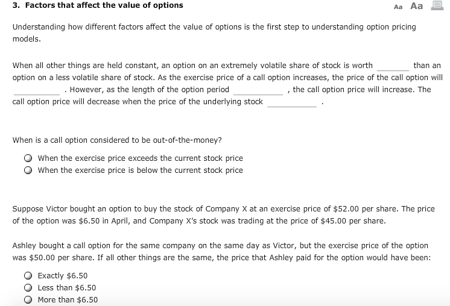Expand the blank before "However, as the length"
The width and height of the screenshot is (450, 306).
(x=37, y=90)
